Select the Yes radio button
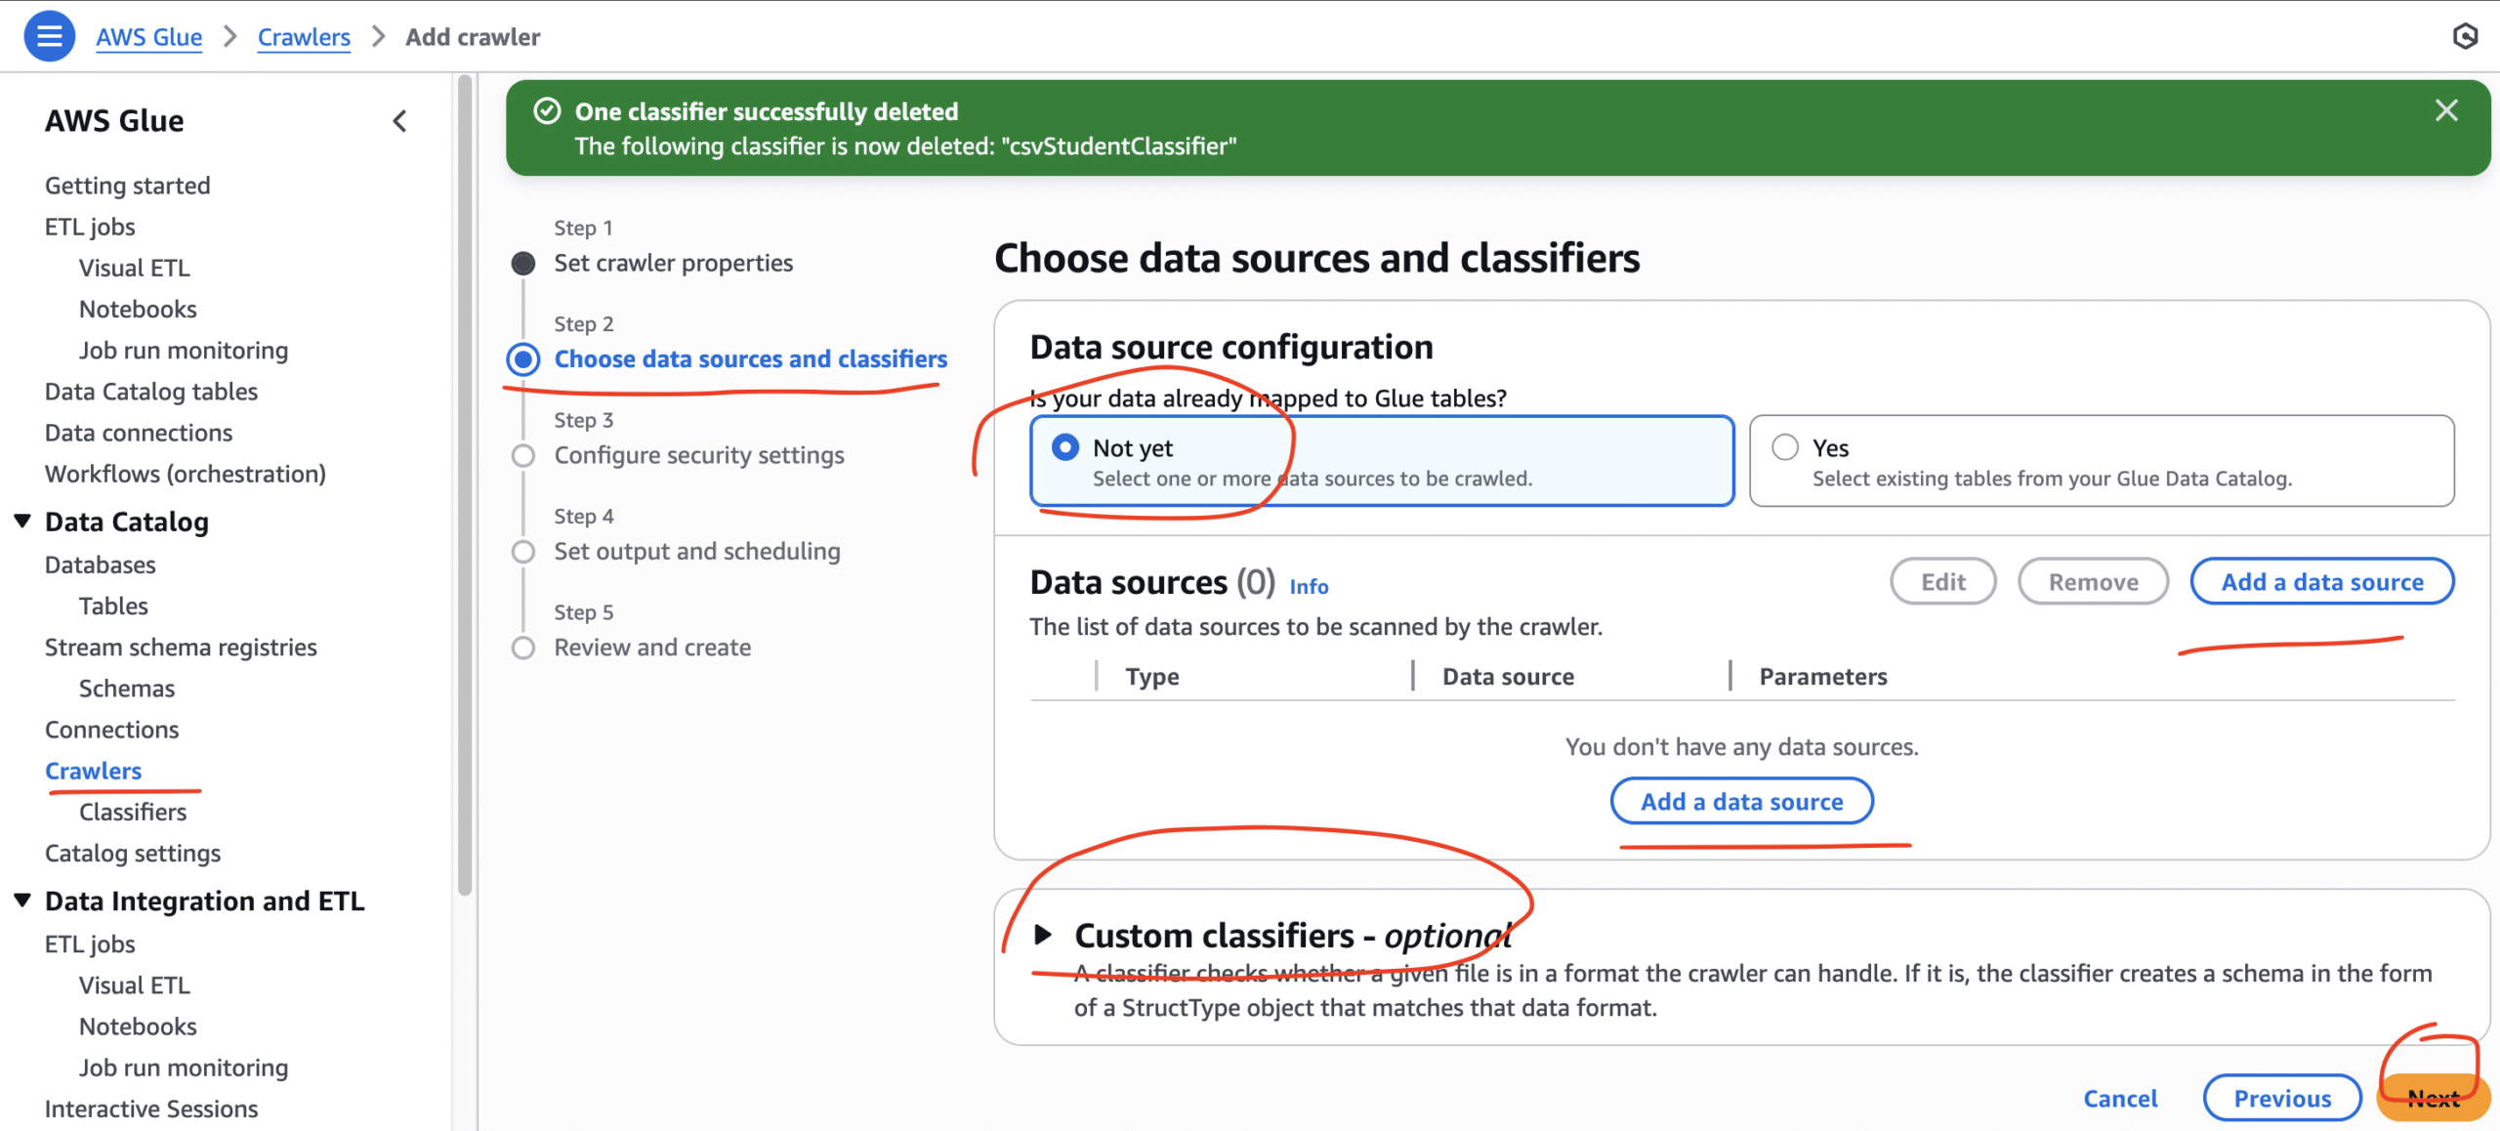The height and width of the screenshot is (1131, 2500). tap(1785, 447)
